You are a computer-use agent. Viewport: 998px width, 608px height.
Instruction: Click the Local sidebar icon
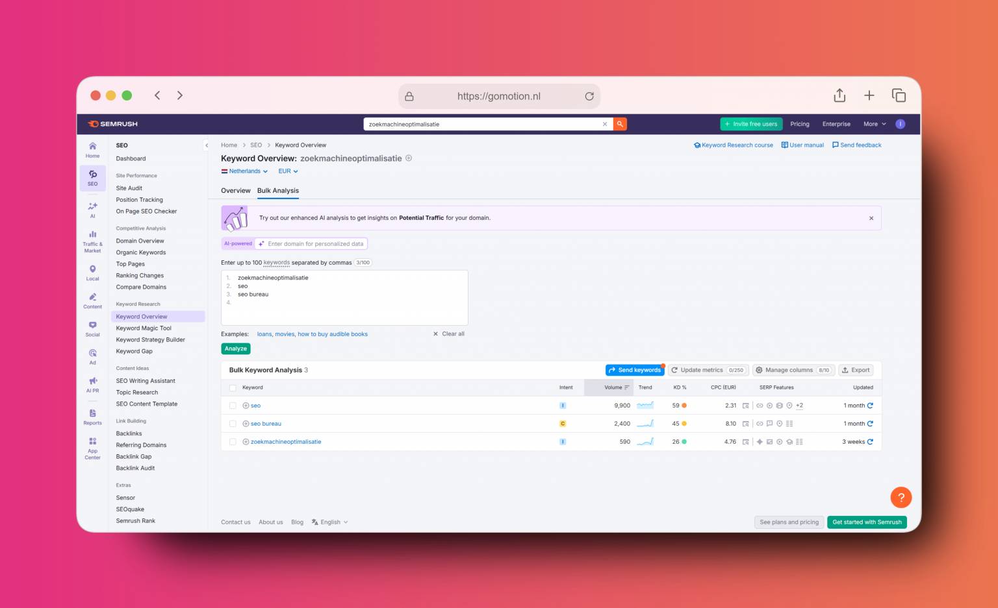pyautogui.click(x=92, y=273)
